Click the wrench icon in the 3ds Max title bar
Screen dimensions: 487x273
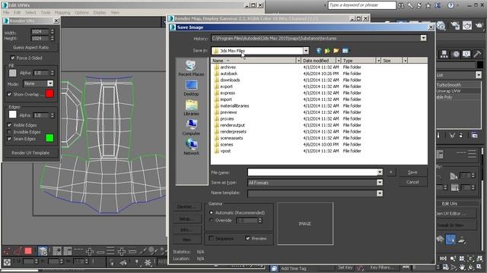[410, 5]
